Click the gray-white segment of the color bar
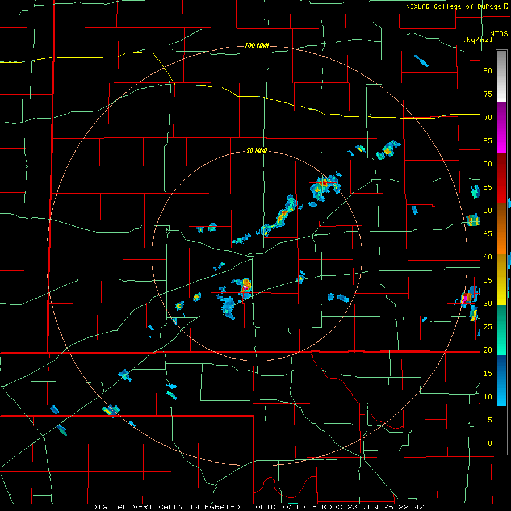This screenshot has height=511, width=511. 501,76
